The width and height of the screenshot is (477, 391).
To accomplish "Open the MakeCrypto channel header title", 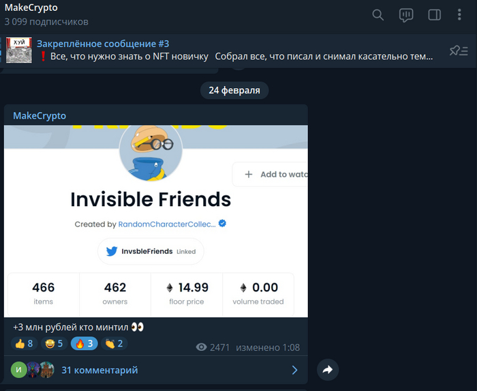I will point(31,8).
